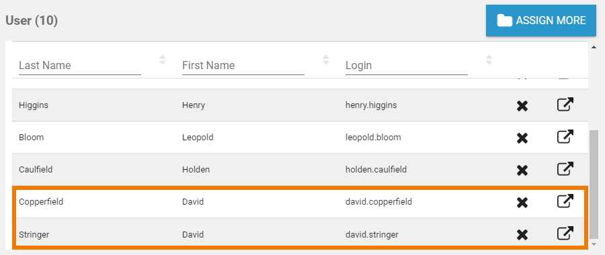
Task: Open David Copperfield external link icon
Action: (565, 201)
